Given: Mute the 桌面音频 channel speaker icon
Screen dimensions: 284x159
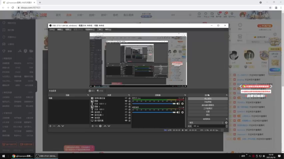Looking at the screenshot, I should [x=178, y=112].
